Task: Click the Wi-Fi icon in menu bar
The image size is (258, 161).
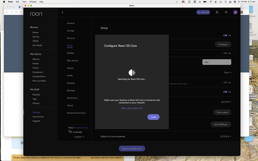Action: tap(211, 1)
